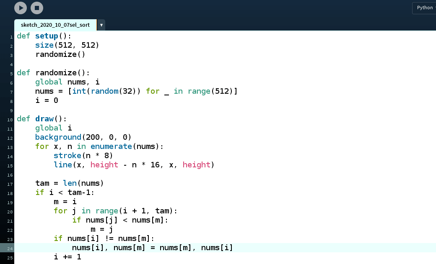
Task: Click line number 24 in the gutter
Action: (10, 249)
